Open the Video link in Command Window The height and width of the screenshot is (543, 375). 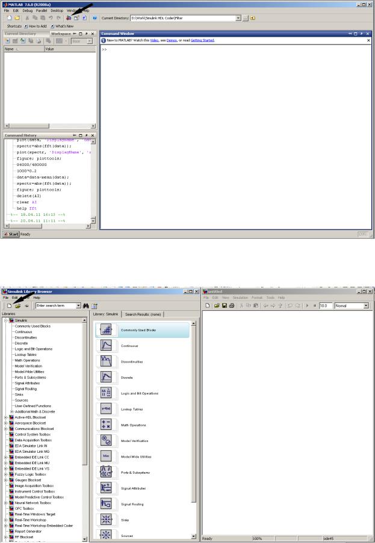[154, 40]
